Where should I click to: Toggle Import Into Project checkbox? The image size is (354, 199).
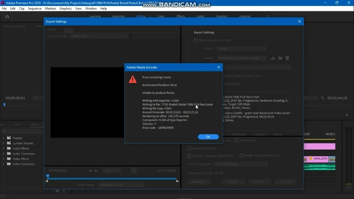(x=189, y=148)
